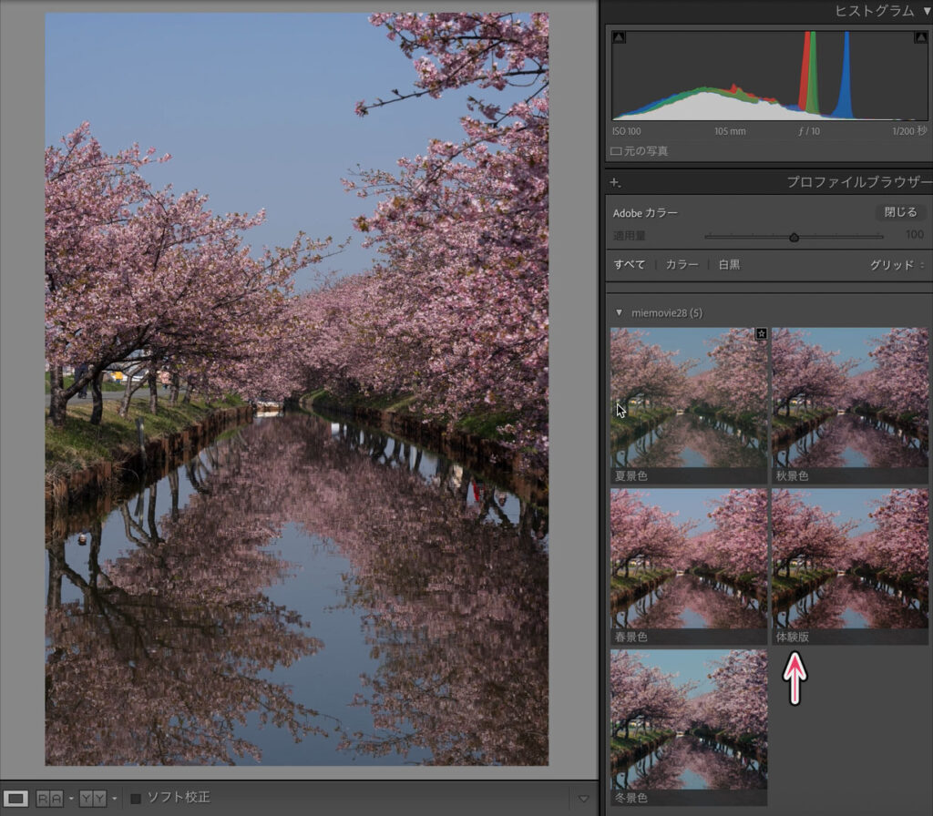Open toolbar options dropdown arrow at bottom
This screenshot has height=816, width=933.
(x=584, y=800)
